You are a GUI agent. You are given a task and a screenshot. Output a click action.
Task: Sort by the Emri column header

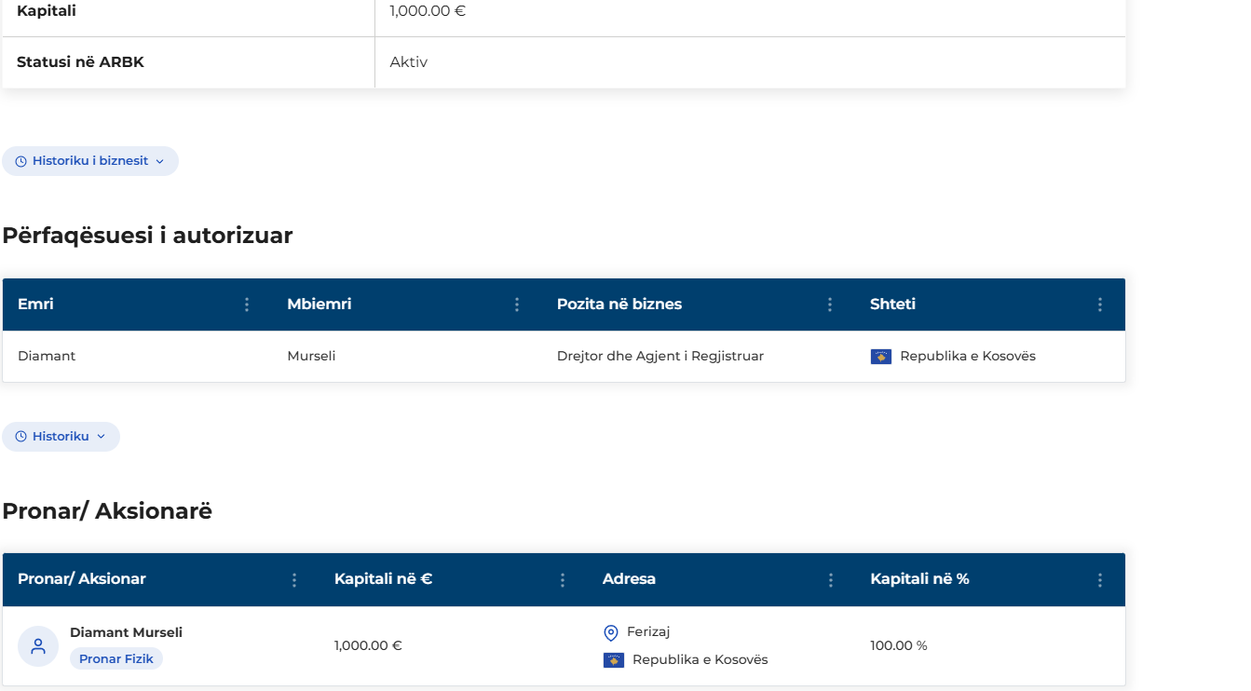pyautogui.click(x=35, y=304)
